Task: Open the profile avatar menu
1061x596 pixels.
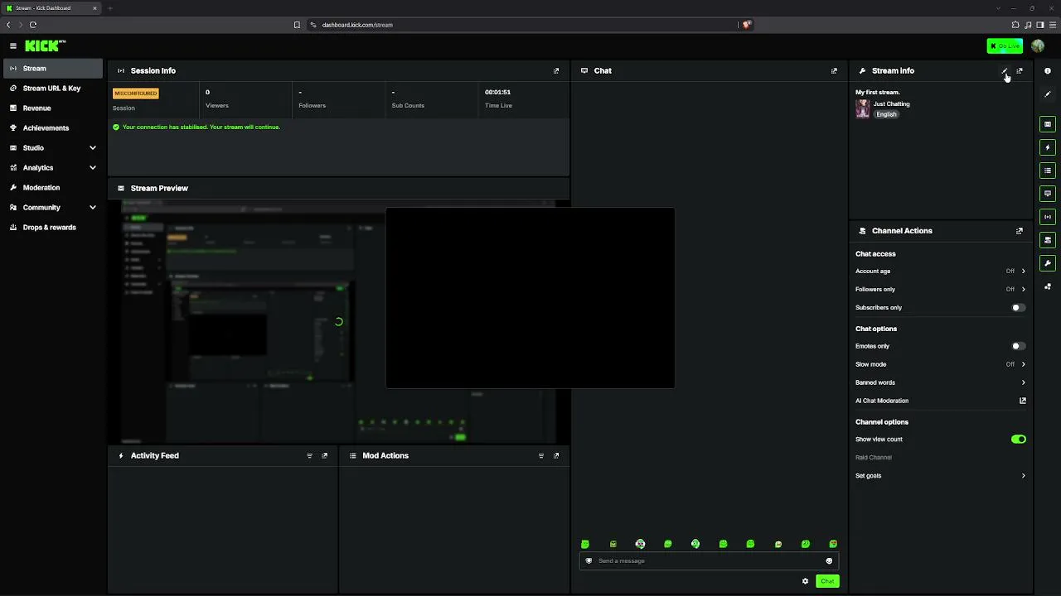Action: 1038,46
